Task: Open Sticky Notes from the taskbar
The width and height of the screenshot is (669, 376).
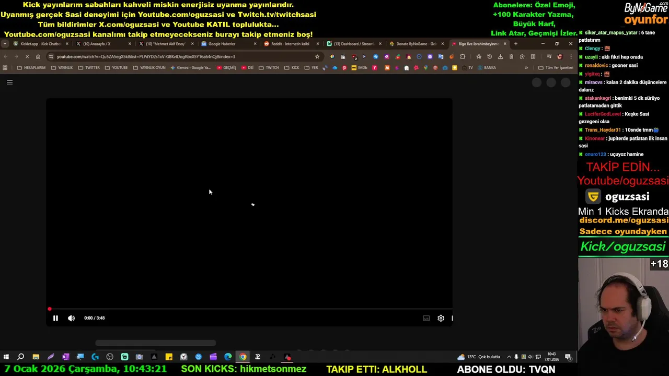Action: 169,357
